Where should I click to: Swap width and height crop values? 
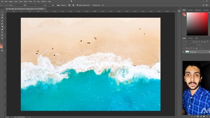[25, 5]
